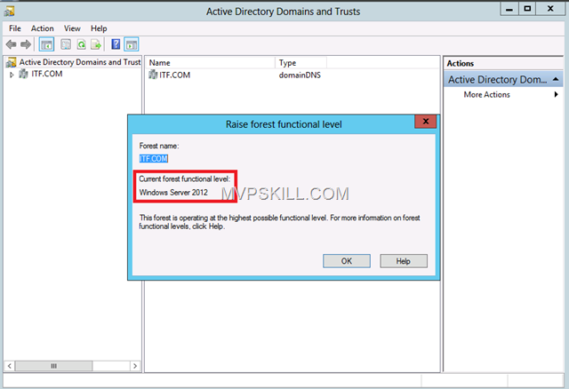Click the Back arrow toolbar icon
This screenshot has width=569, height=389.
coord(12,44)
